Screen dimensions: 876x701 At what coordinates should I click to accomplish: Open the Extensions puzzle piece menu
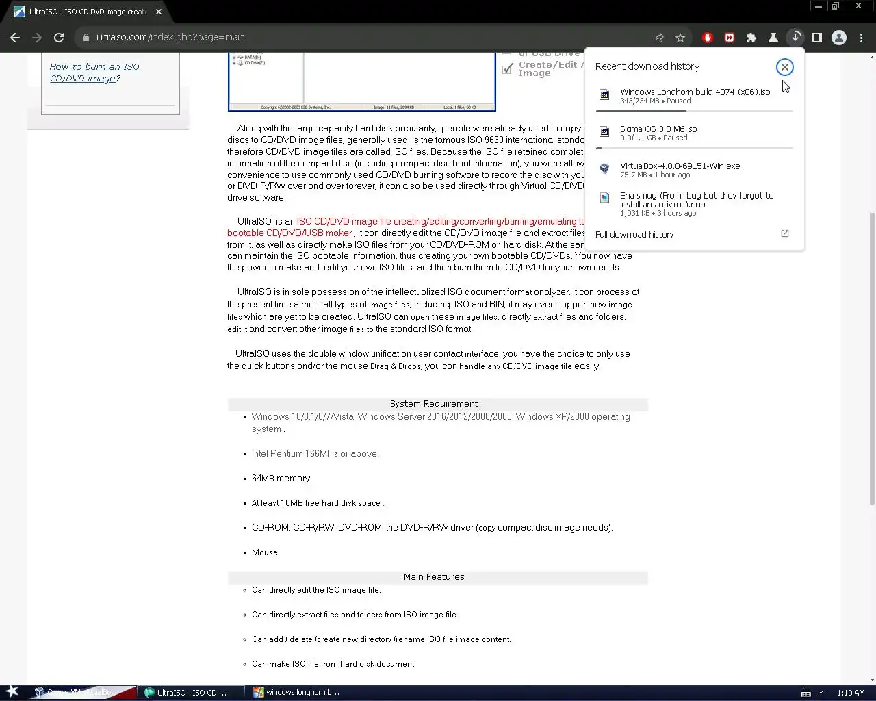pyautogui.click(x=751, y=38)
